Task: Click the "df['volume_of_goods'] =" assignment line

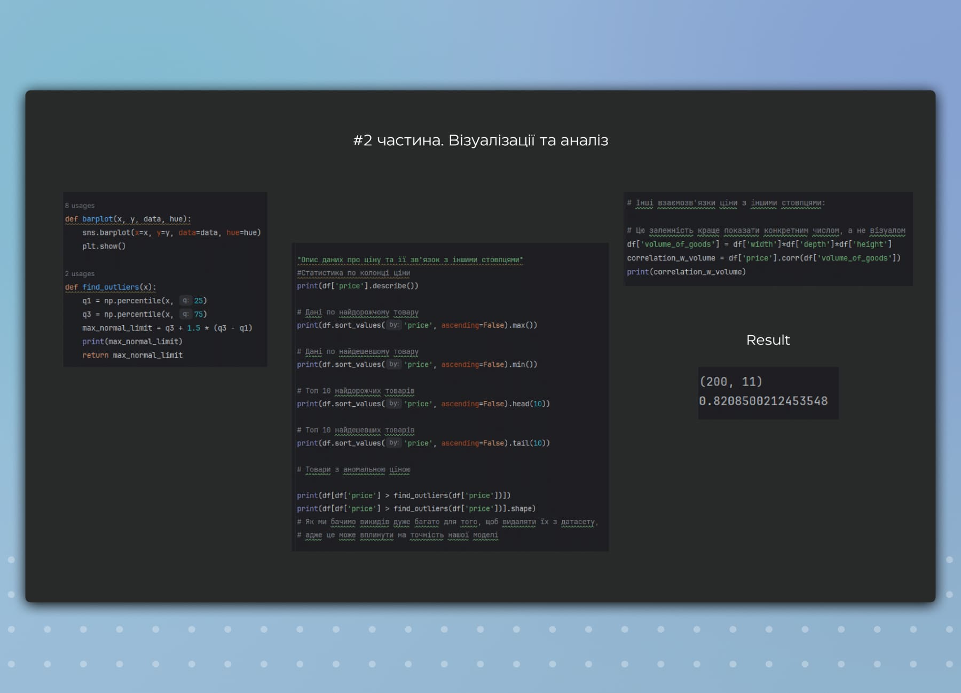Action: point(759,245)
